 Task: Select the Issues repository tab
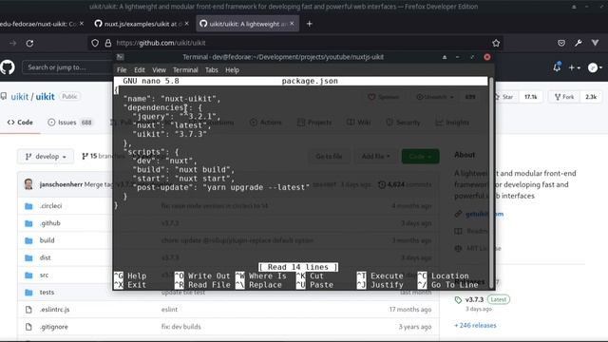pos(69,123)
